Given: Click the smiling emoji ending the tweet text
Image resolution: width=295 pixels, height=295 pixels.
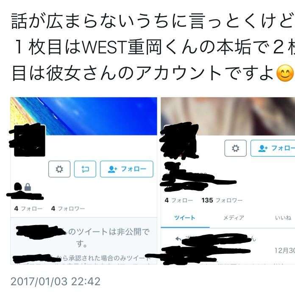Looking at the screenshot, I should pos(285,73).
